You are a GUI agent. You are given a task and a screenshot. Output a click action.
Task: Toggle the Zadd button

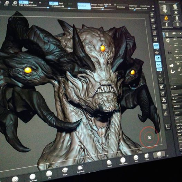point(54,3)
